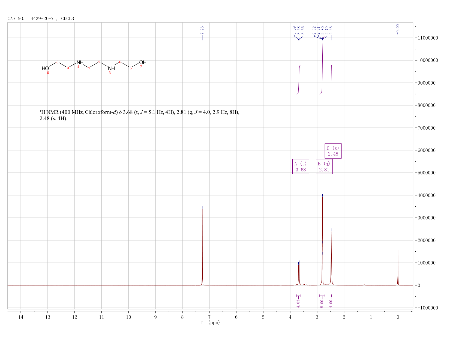Select the 4.00 integral value
Image resolution: width=450 pixels, height=348 pixels.
(331, 304)
